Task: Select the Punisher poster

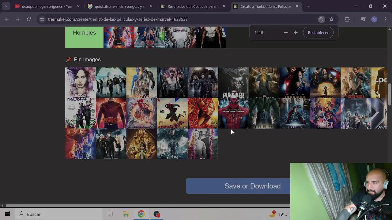Action: point(234,82)
